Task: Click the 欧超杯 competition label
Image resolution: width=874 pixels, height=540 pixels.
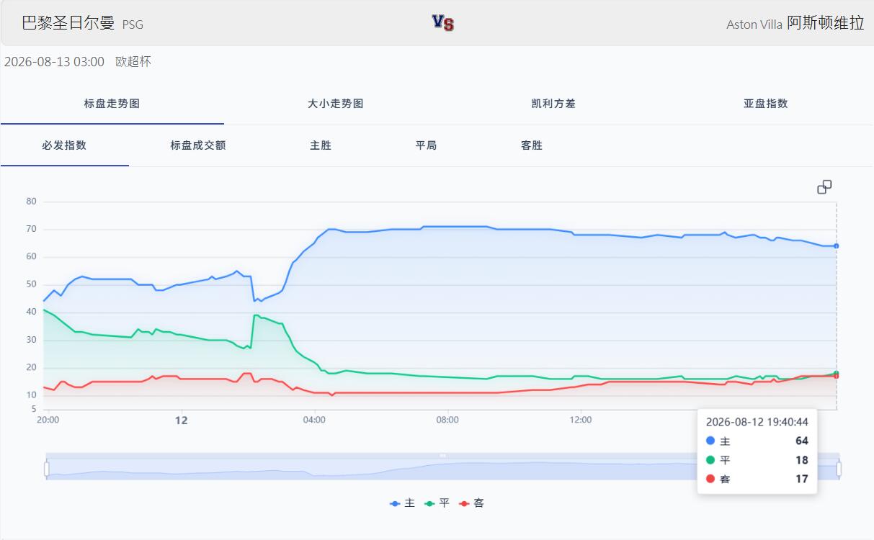Action: tap(133, 62)
